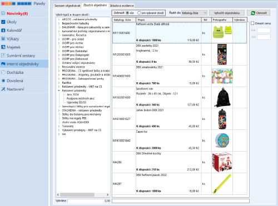278x206 pixels.
Task: Open Nastavení tools icon in sidebar
Action: 3,89
